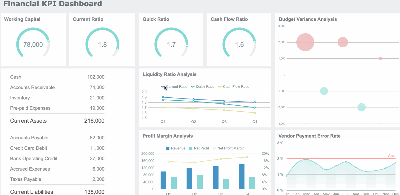Screen dimensions: 400x195
Task: Toggle the Net Profit legend swatch
Action: coord(199,148)
